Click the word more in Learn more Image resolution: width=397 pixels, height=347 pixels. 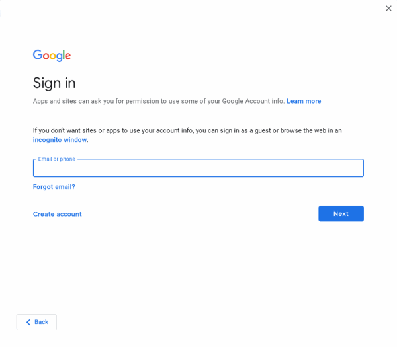point(313,101)
